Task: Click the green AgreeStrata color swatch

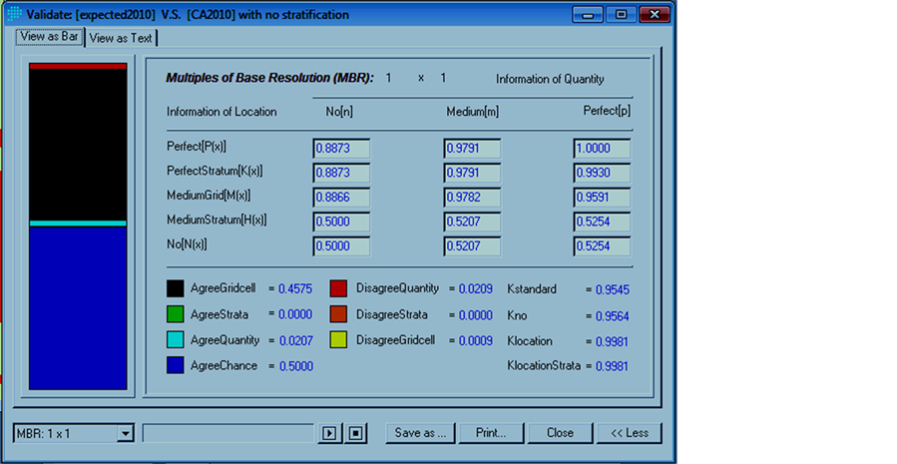Action: click(175, 314)
